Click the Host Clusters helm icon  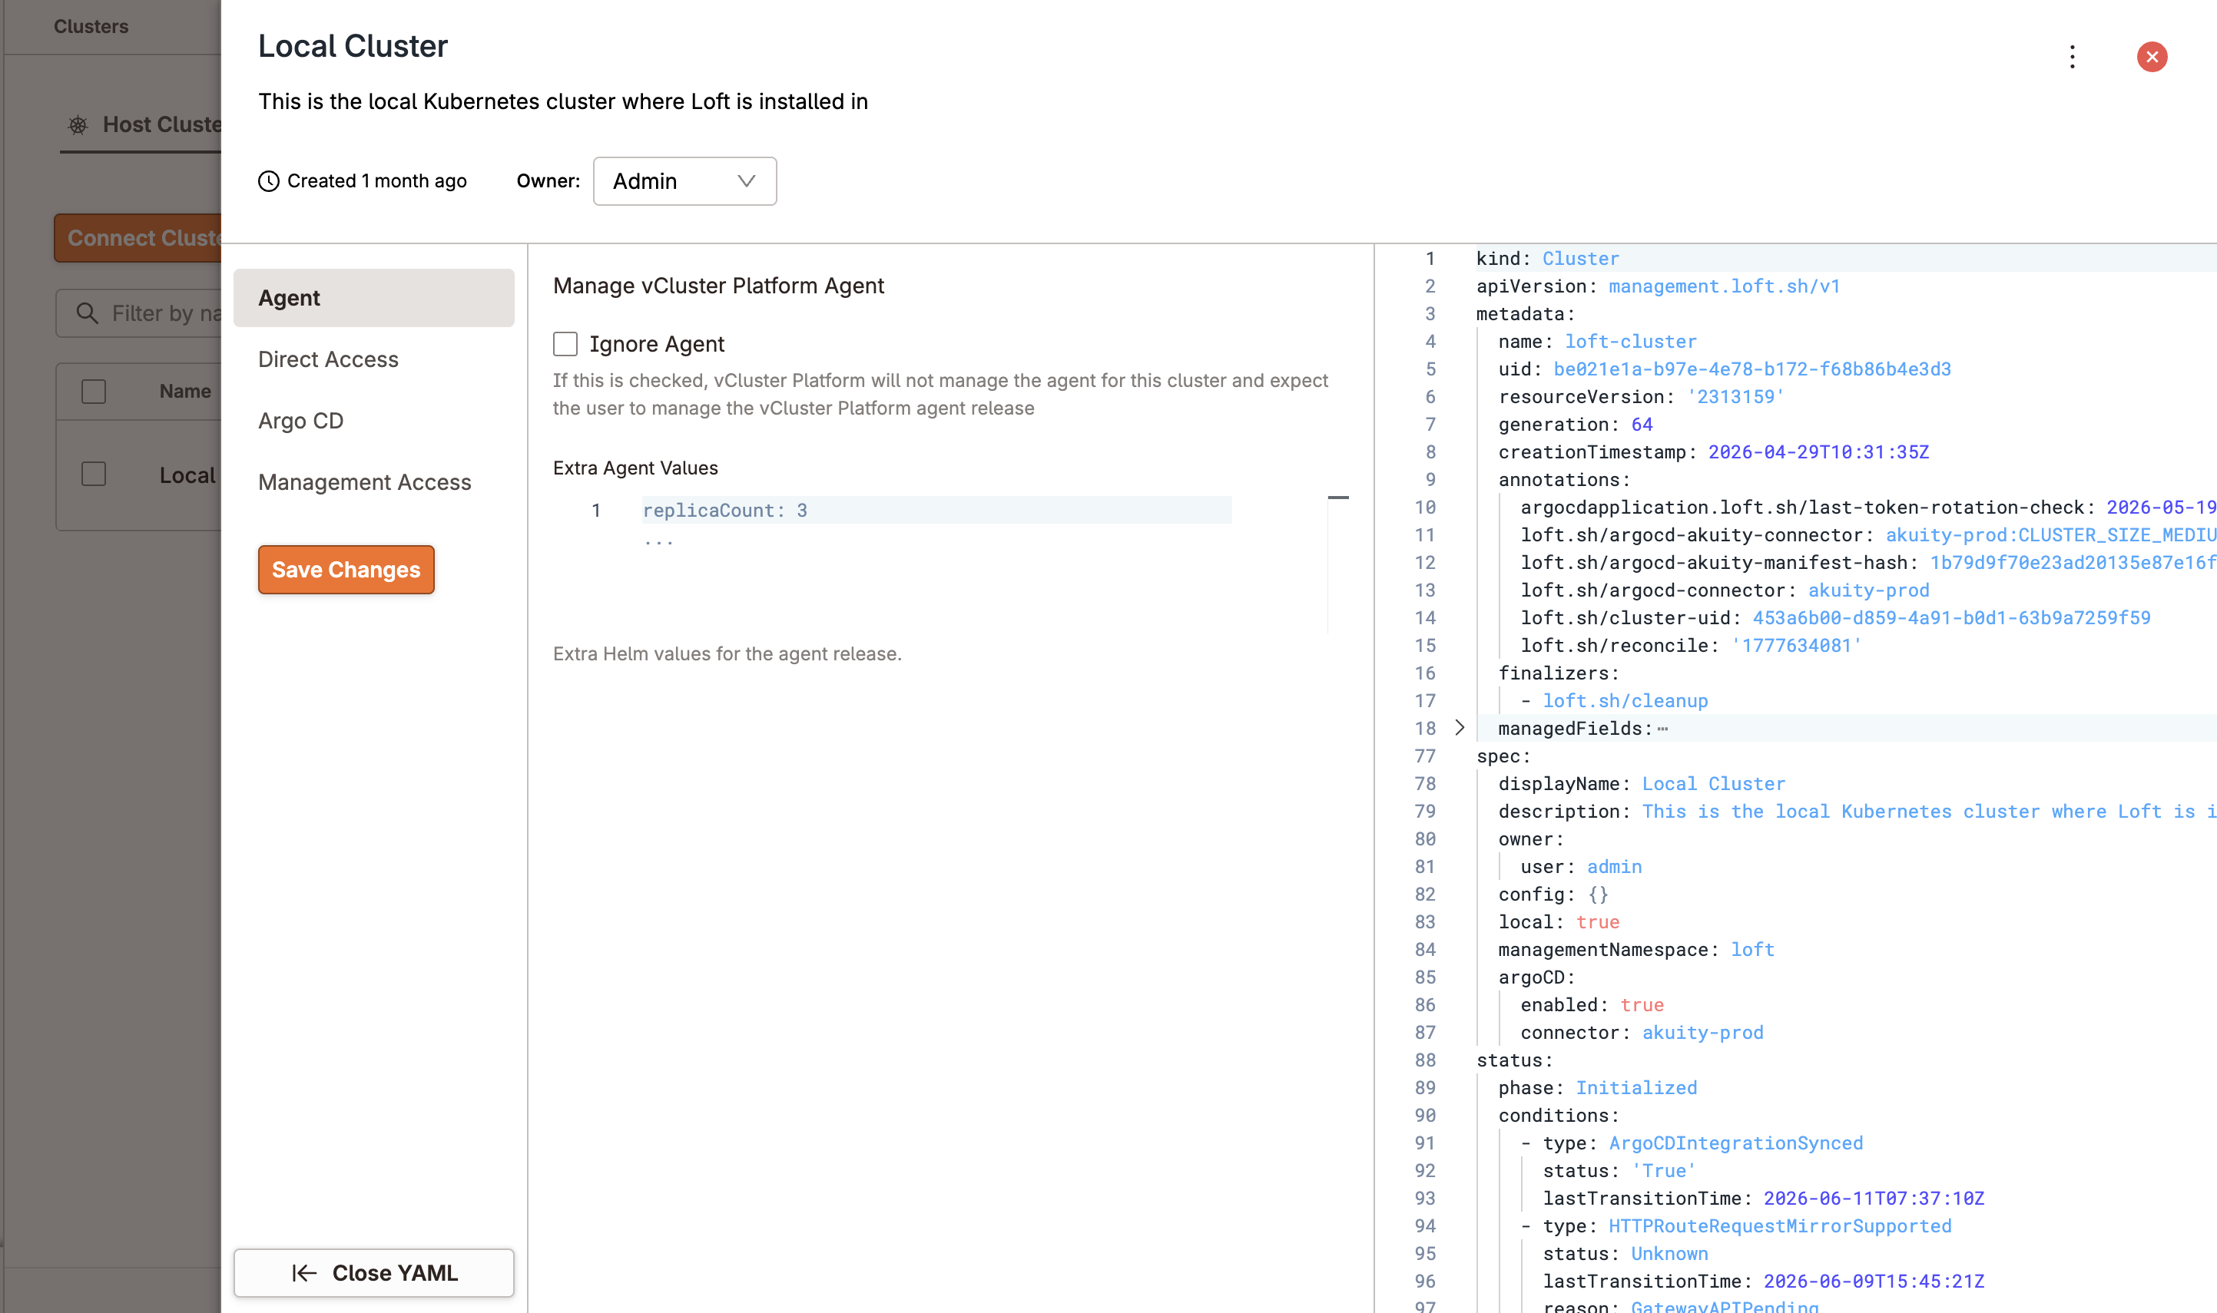tap(78, 124)
